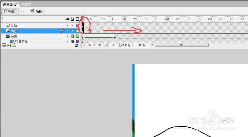Image resolution: width=248 pixels, height=137 pixels.
Task: Click the timeline horizontal scrollbar thumb
Action: [182, 45]
